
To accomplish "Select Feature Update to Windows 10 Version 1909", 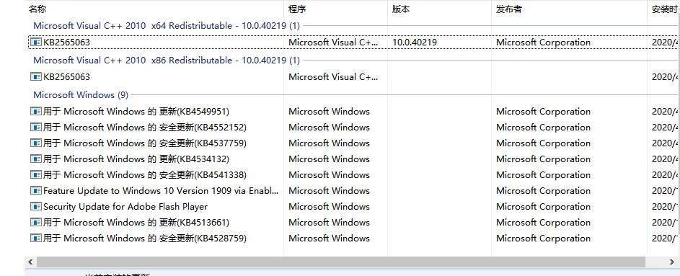I will pos(162,191).
